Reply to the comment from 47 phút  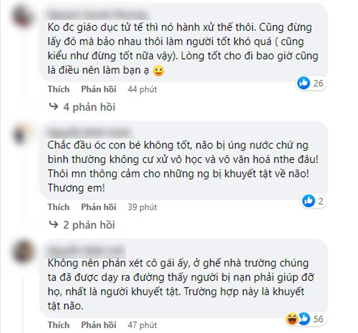click(x=99, y=325)
